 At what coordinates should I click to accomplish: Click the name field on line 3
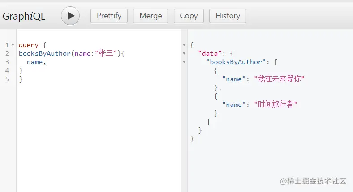pyautogui.click(x=35, y=62)
